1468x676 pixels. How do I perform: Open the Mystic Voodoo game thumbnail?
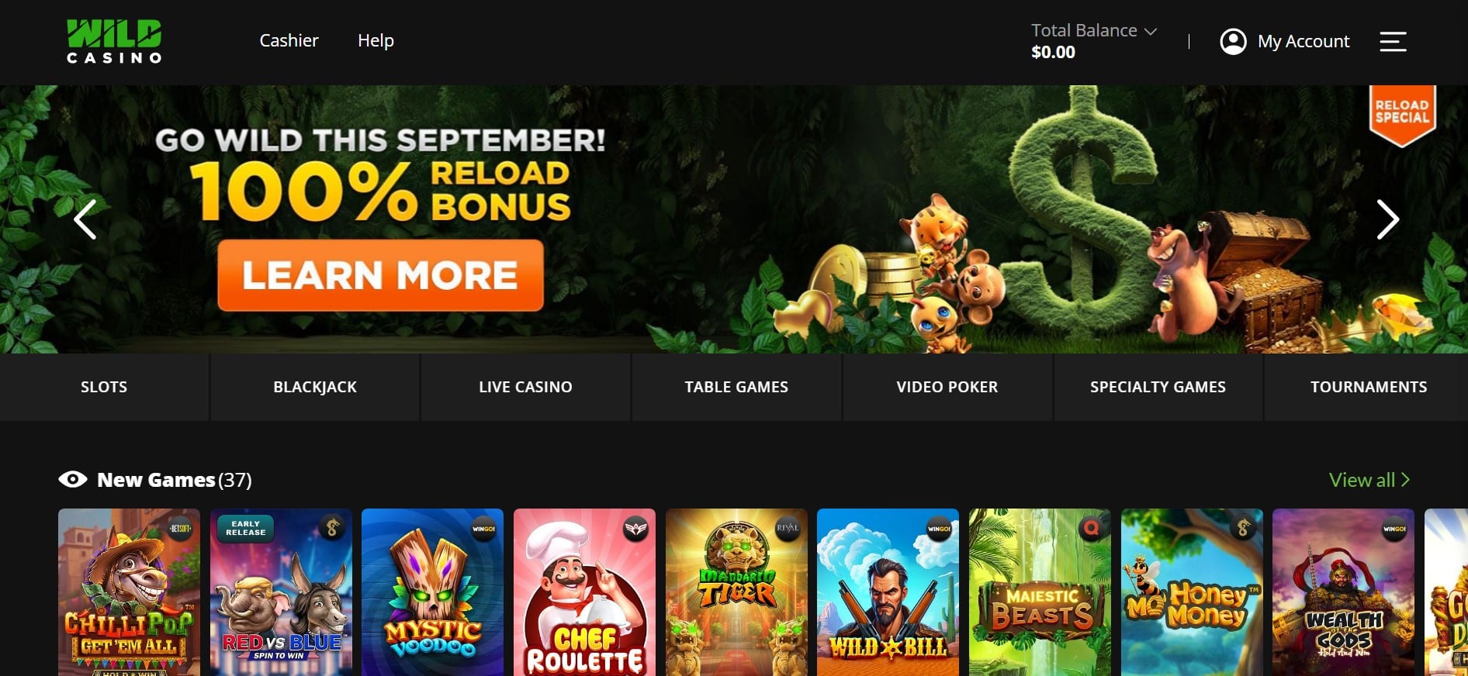click(x=432, y=592)
